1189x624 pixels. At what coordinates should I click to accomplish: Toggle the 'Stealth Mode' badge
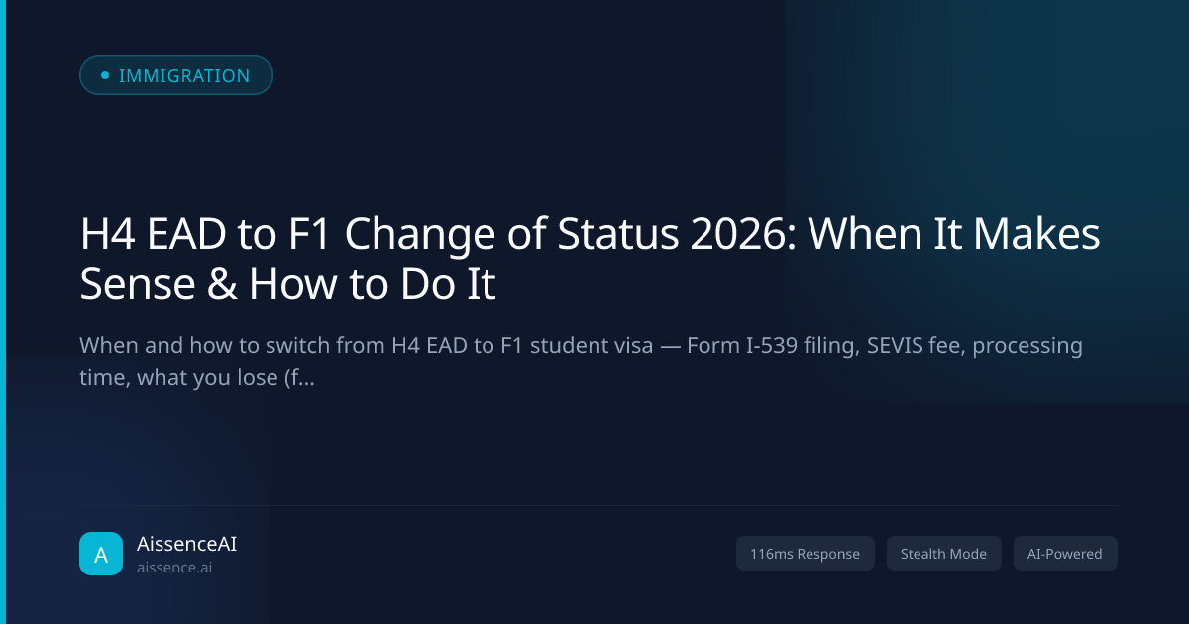tap(943, 554)
